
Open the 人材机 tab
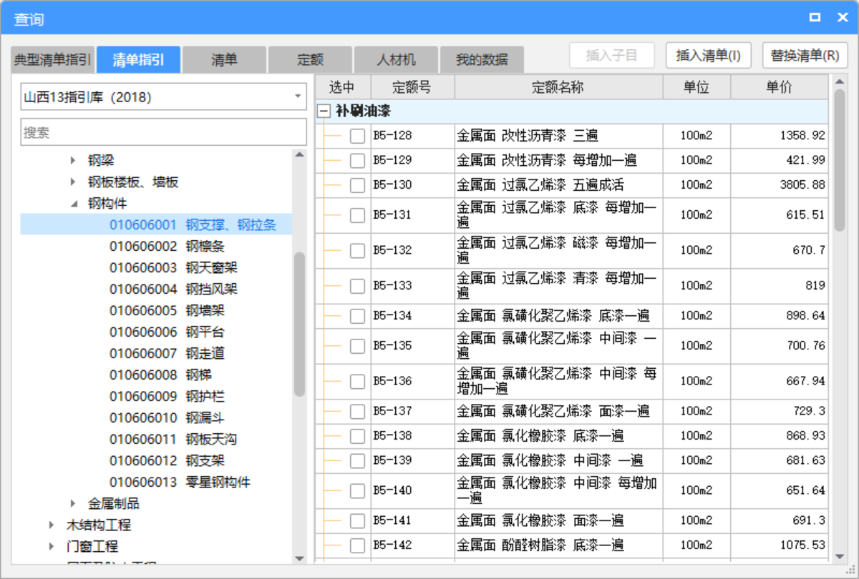(x=396, y=60)
